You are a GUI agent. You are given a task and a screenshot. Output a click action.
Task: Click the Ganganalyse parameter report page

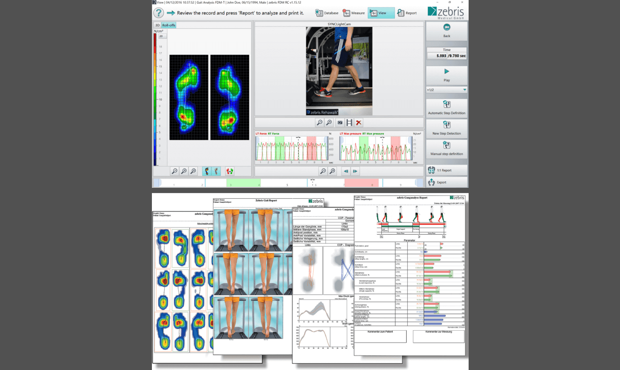point(409,275)
